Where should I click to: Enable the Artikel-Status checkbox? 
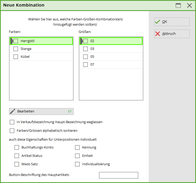(x=17, y=156)
